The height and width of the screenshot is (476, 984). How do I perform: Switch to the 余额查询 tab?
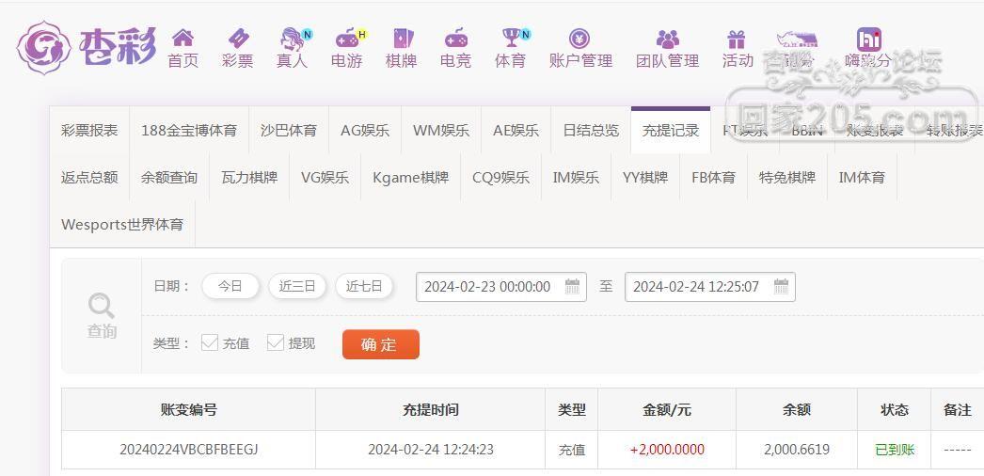pos(169,177)
